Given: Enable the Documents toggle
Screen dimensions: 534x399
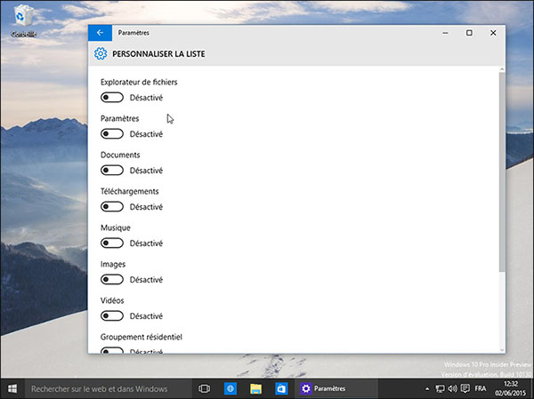Looking at the screenshot, I should [x=112, y=171].
